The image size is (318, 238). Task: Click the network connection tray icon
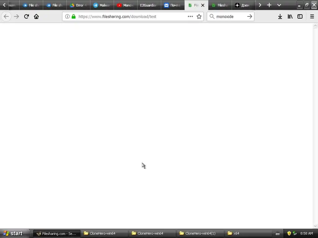pos(295,233)
